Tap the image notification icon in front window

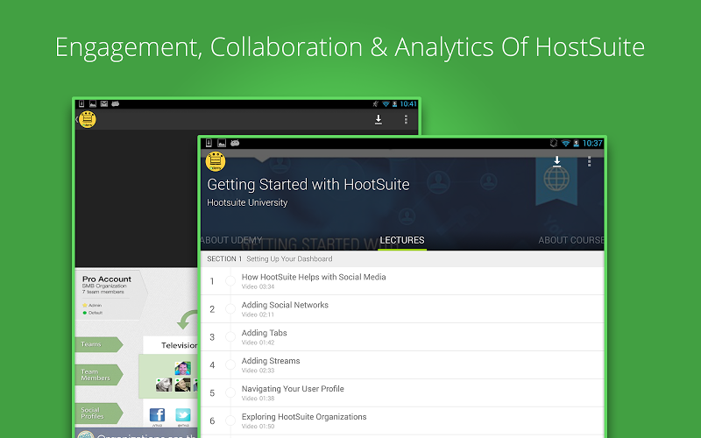coord(222,143)
